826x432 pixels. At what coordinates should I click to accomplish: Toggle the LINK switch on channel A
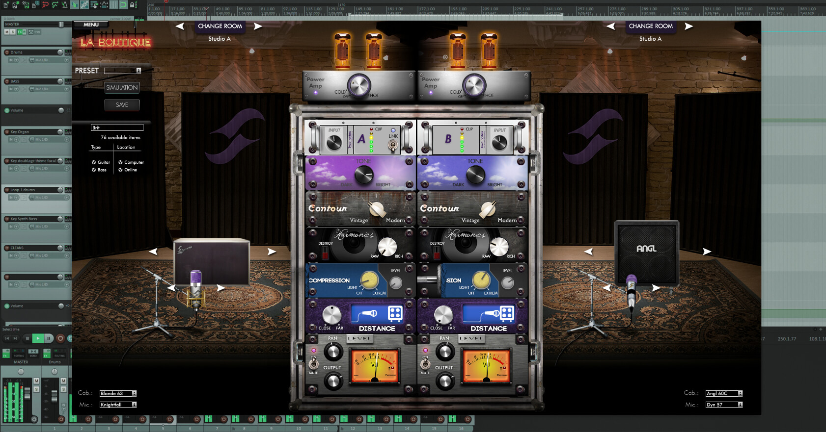pyautogui.click(x=393, y=144)
